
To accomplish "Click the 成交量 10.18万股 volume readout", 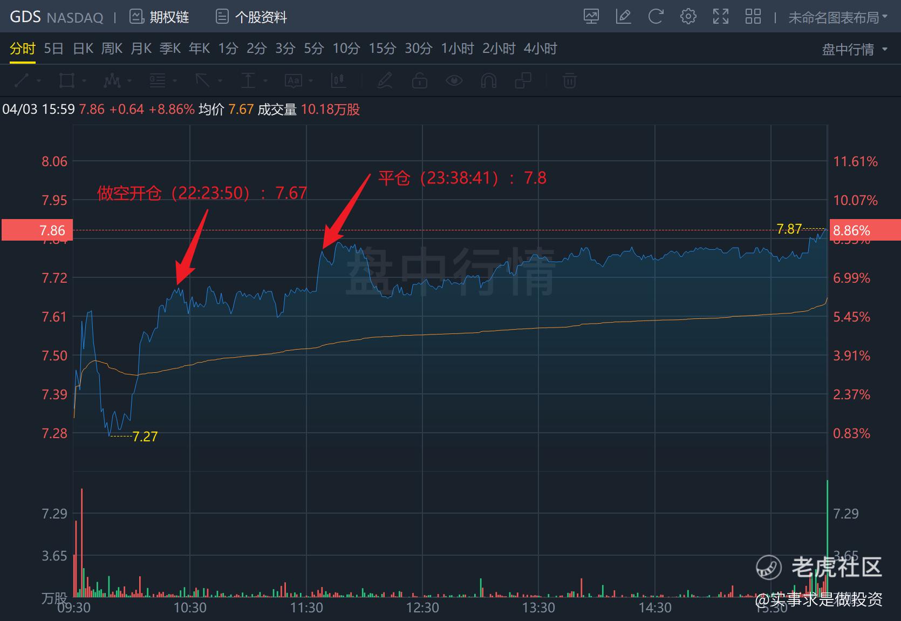I will pos(309,110).
